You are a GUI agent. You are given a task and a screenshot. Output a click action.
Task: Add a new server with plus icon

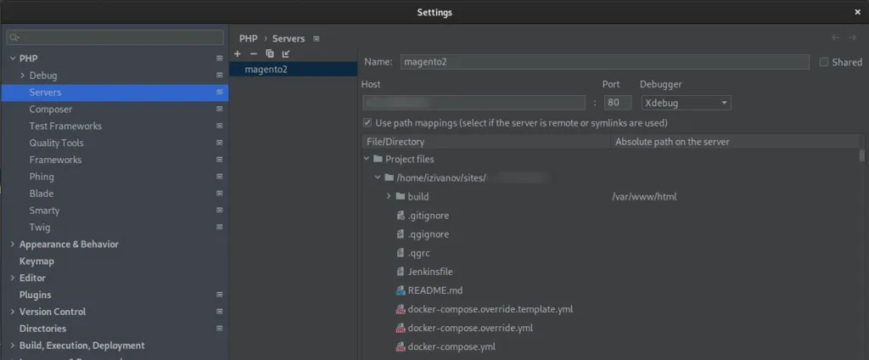click(238, 53)
